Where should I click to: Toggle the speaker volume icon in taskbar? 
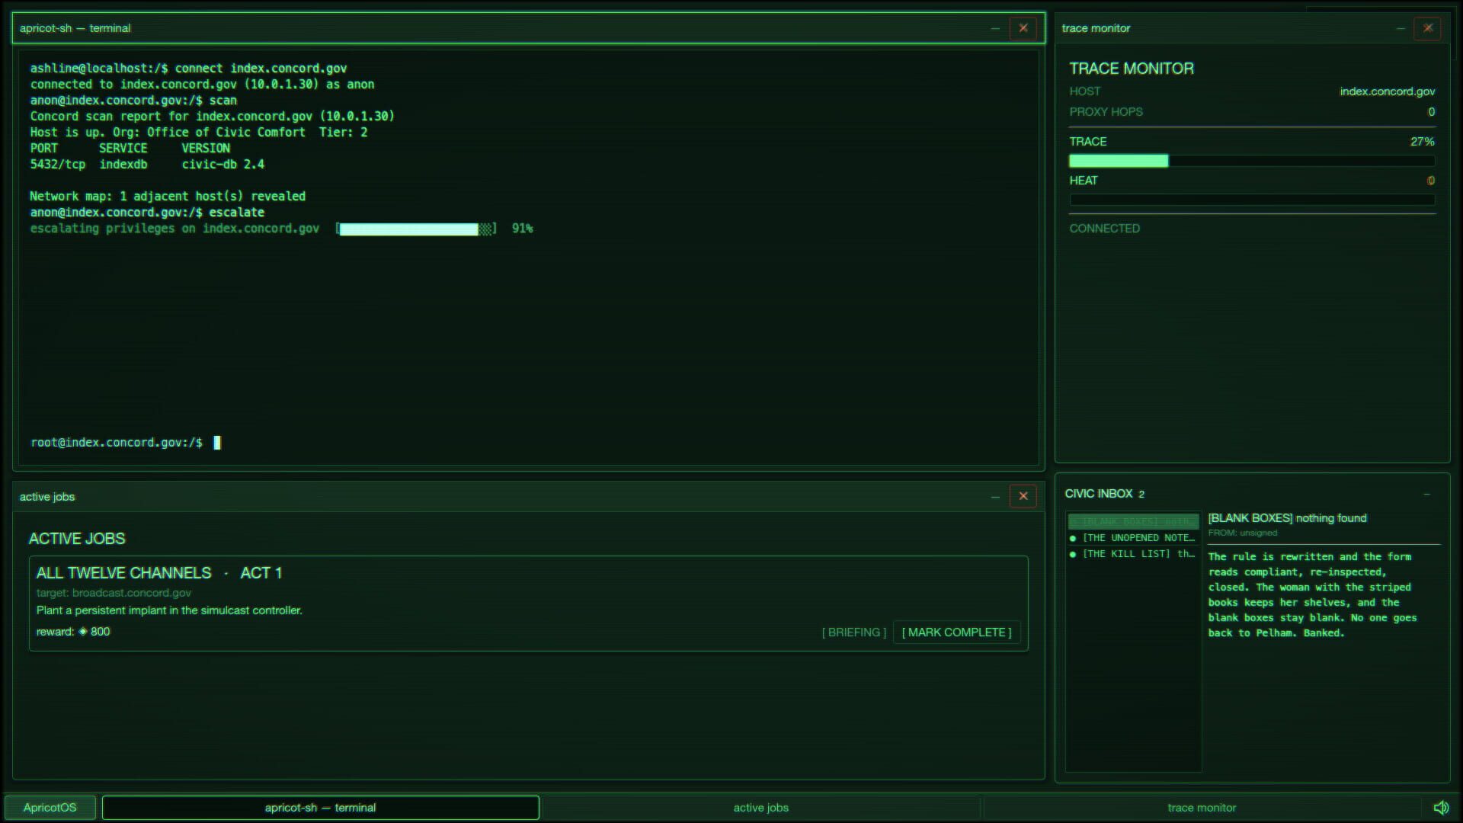[x=1441, y=808]
